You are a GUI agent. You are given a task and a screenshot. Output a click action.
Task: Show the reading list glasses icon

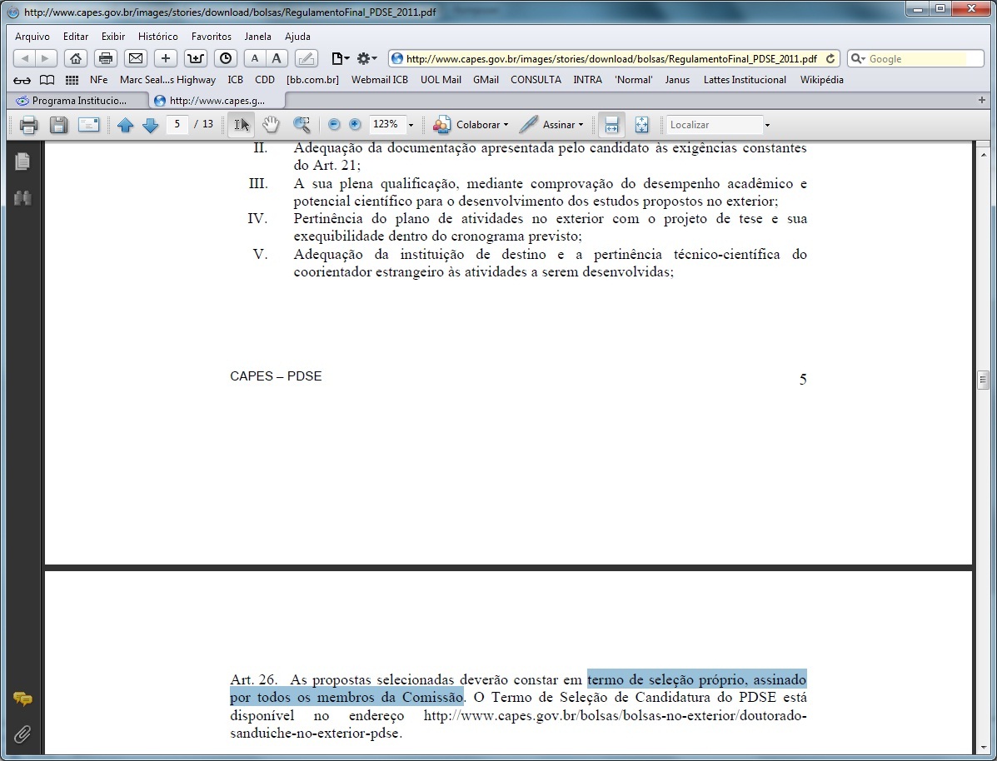pos(22,80)
